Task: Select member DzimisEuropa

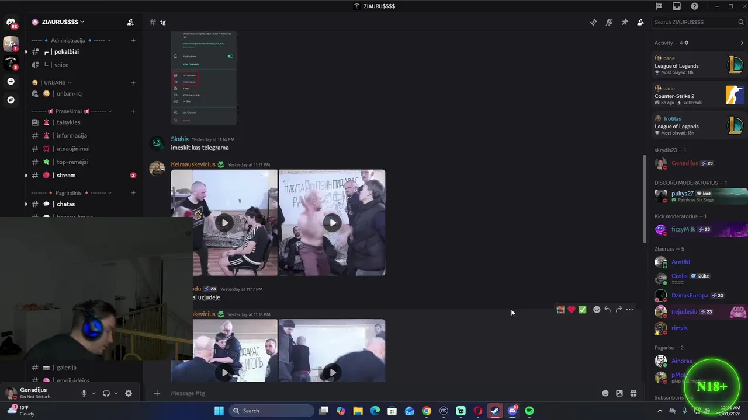Action: click(699, 296)
